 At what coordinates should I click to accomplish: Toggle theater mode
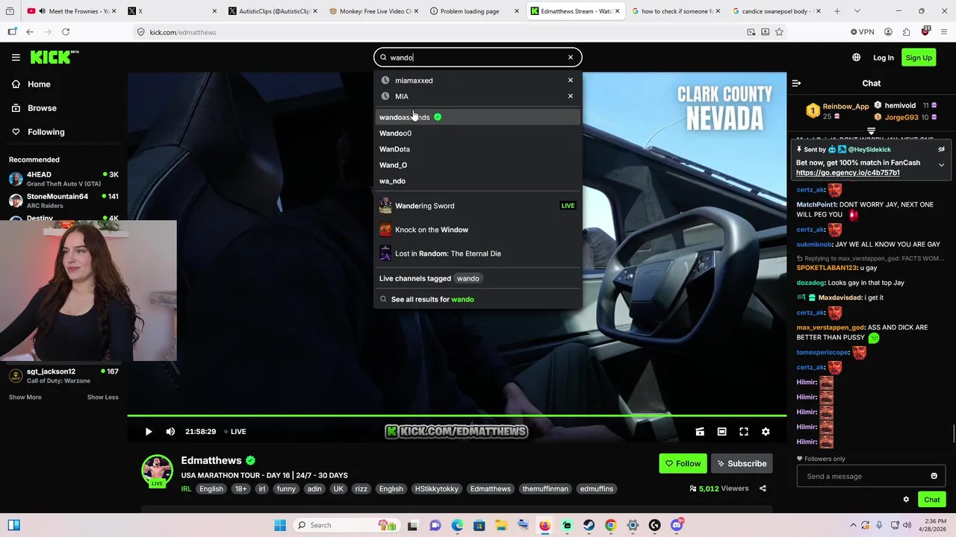721,432
